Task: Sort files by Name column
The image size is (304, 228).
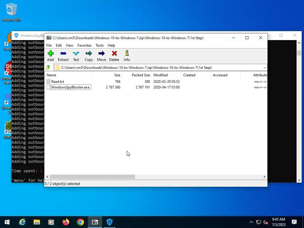Action: point(69,75)
